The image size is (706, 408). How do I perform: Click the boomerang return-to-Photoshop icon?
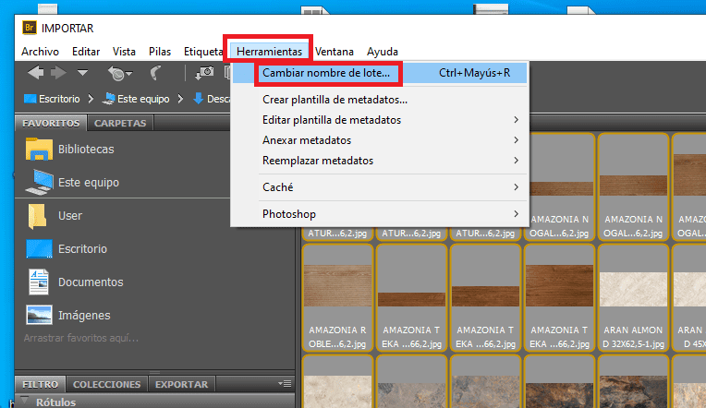[x=156, y=73]
